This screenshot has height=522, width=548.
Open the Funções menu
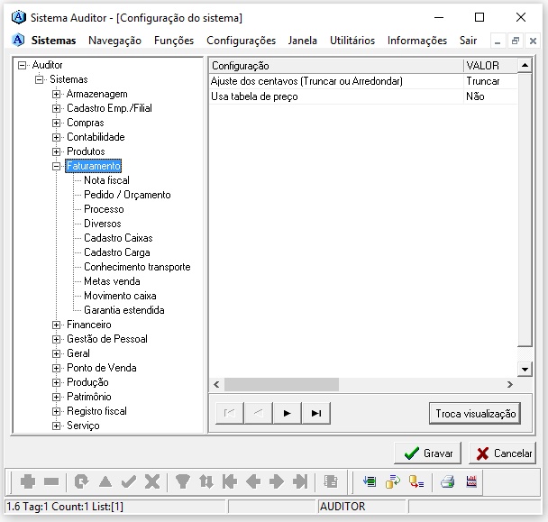click(x=174, y=41)
